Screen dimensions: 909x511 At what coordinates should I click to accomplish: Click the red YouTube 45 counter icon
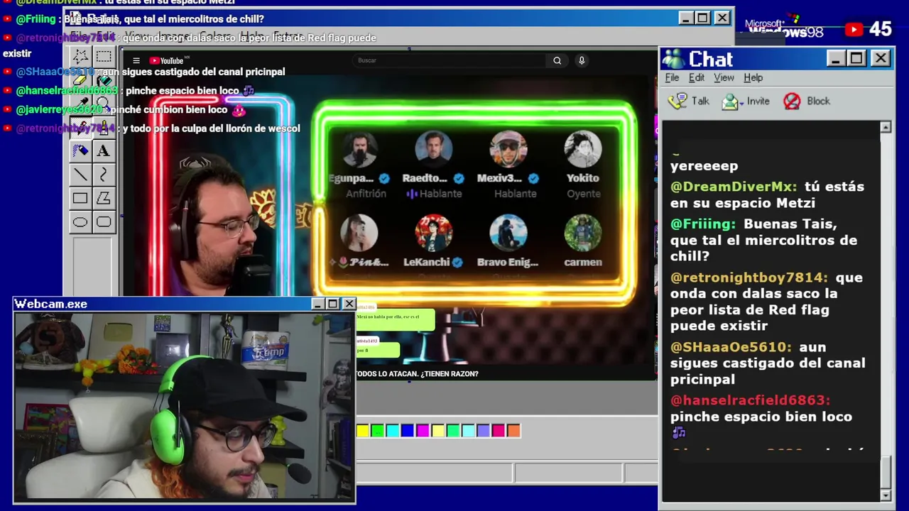[854, 29]
